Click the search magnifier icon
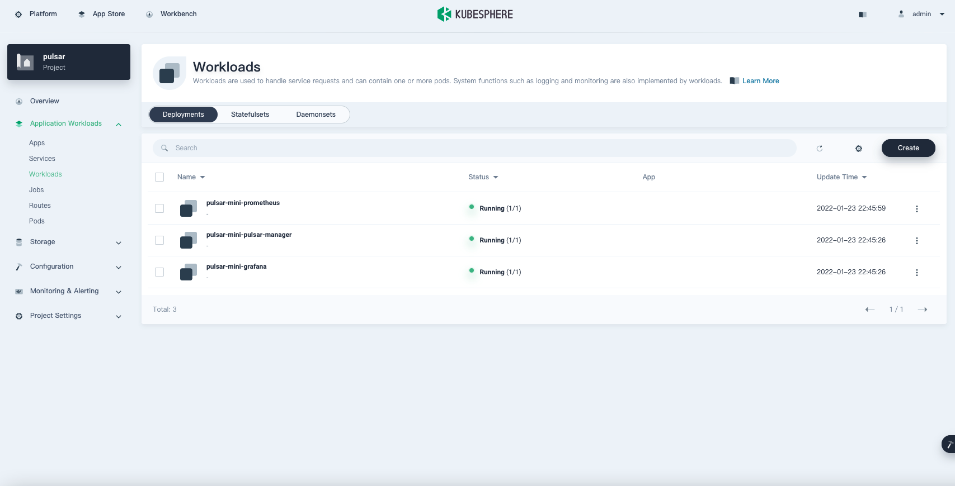Screen dimensions: 955x486 (x=164, y=148)
